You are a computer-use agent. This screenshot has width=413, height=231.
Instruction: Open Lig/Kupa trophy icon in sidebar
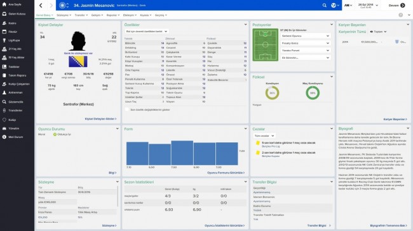click(4, 41)
